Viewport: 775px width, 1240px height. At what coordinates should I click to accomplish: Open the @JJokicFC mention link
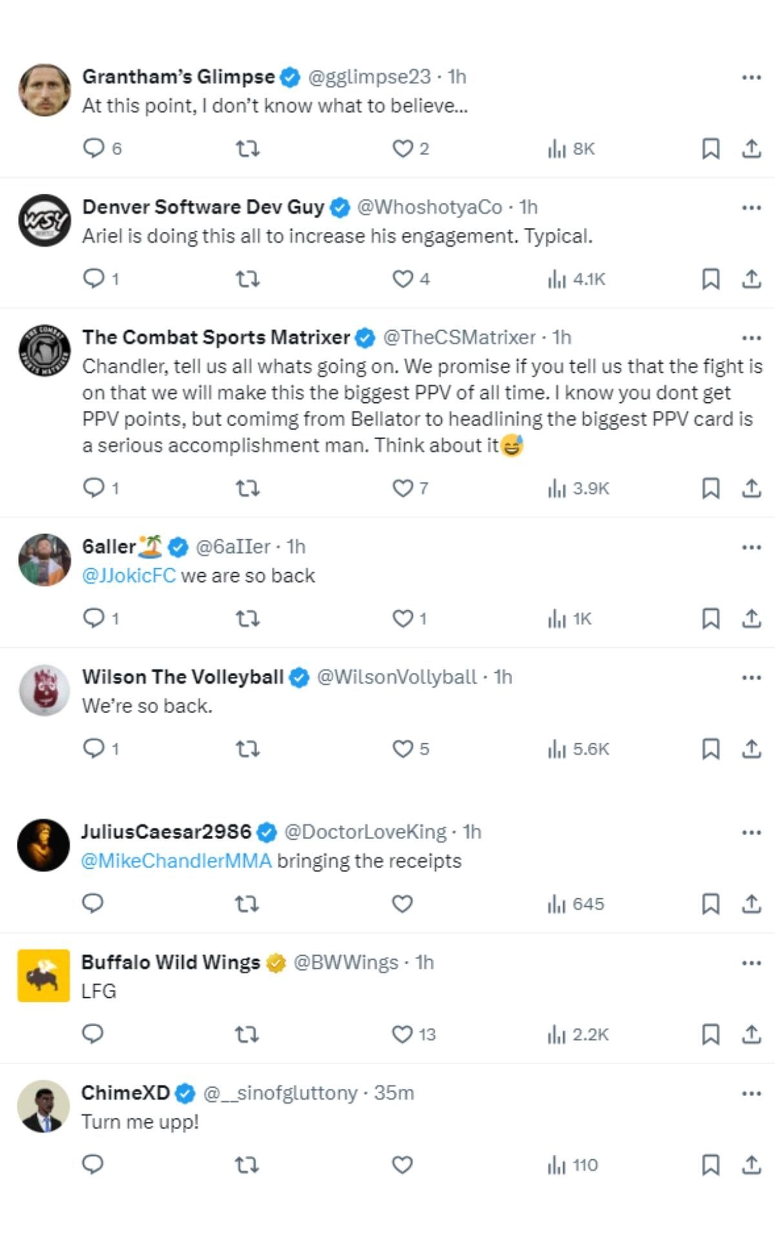129,575
